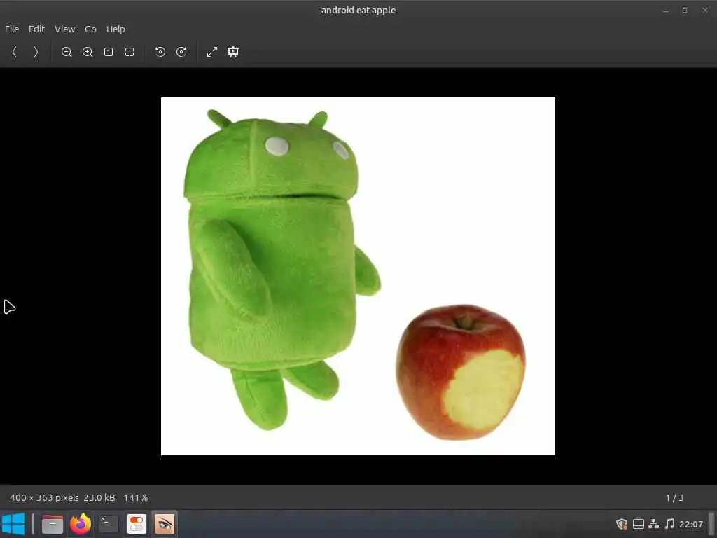Screen dimensions: 717x538
Task: Open the Edit menu
Action: point(36,29)
